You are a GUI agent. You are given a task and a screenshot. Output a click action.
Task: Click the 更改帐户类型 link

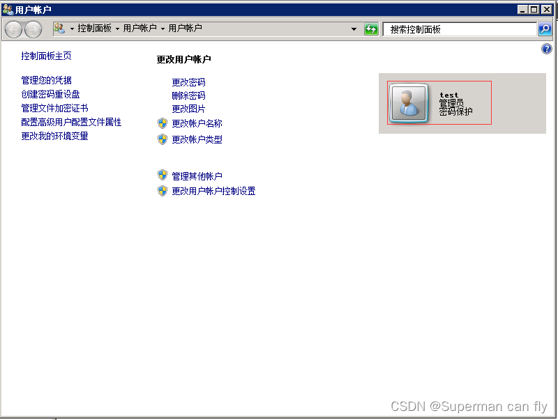point(197,139)
